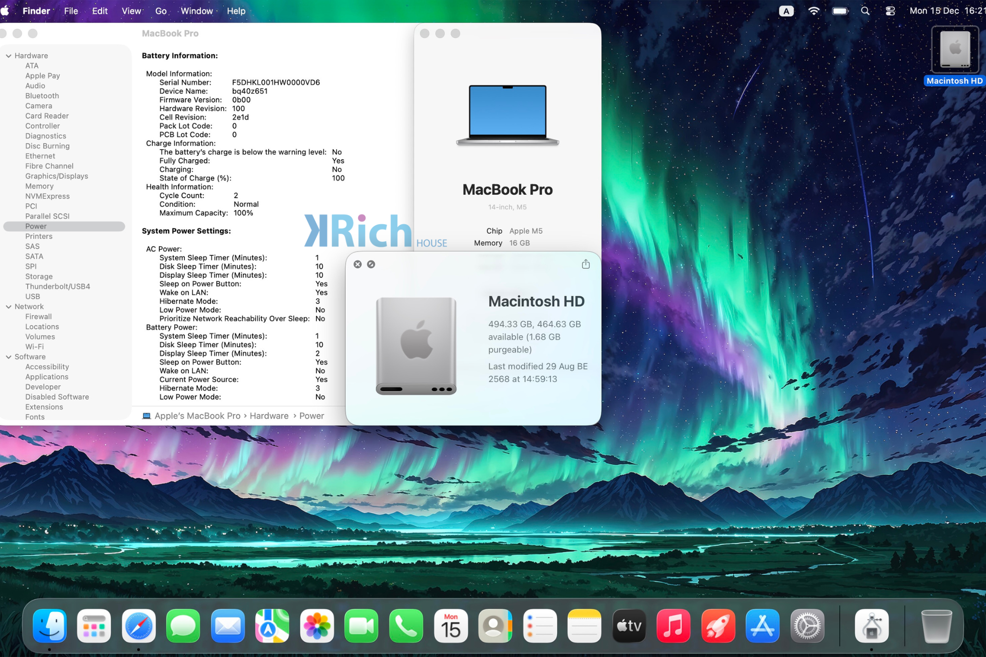Select Bluetooth in the Hardware list
Viewport: 986px width, 657px height.
pyautogui.click(x=42, y=96)
